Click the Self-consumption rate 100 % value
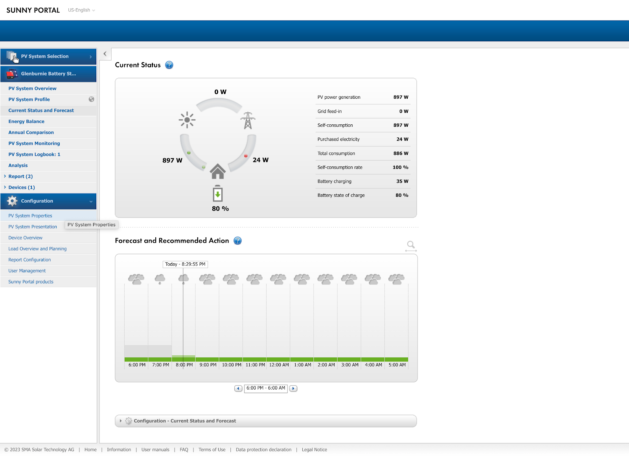Viewport: 629px width, 458px height. 401,167
